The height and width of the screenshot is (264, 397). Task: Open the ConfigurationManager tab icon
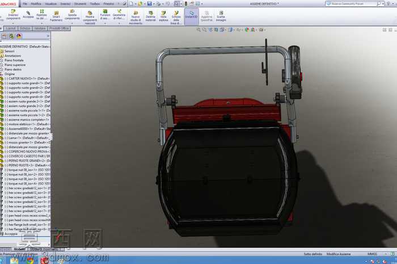click(11, 36)
